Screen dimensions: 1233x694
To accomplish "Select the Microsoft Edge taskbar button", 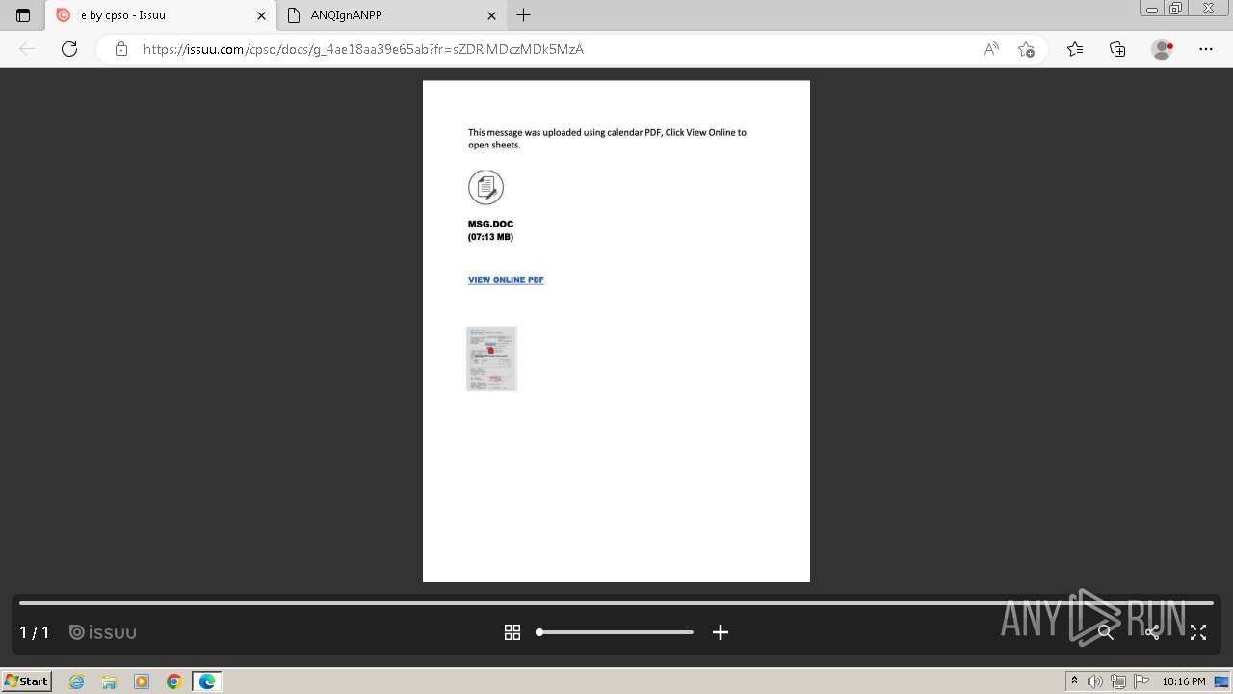I will coord(207,681).
